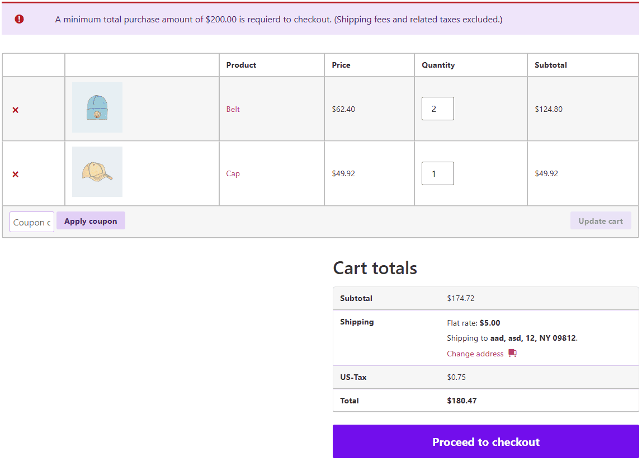642x461 pixels.
Task: Remove the Cap item from cart
Action: click(x=15, y=173)
